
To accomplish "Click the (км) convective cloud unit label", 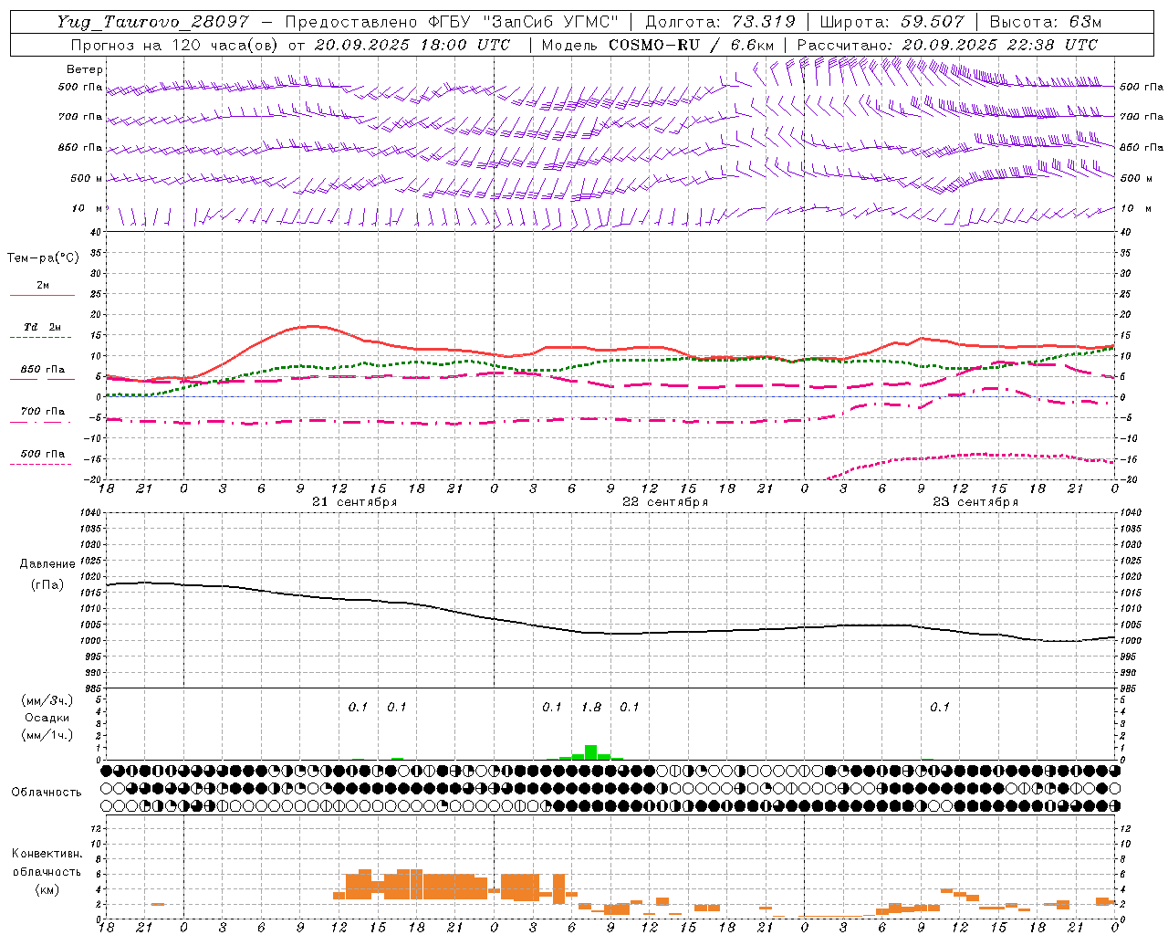I will point(47,889).
